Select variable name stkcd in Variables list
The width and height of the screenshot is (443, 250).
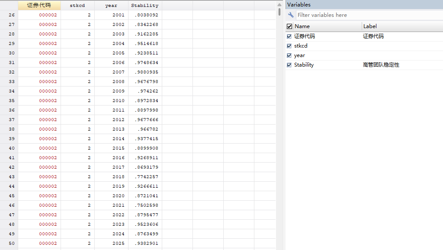click(x=301, y=46)
